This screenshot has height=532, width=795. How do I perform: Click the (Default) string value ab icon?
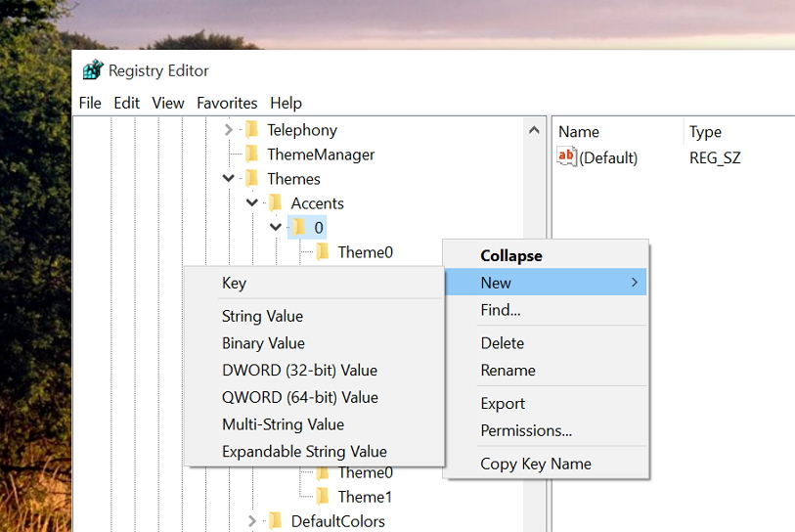[x=566, y=156]
